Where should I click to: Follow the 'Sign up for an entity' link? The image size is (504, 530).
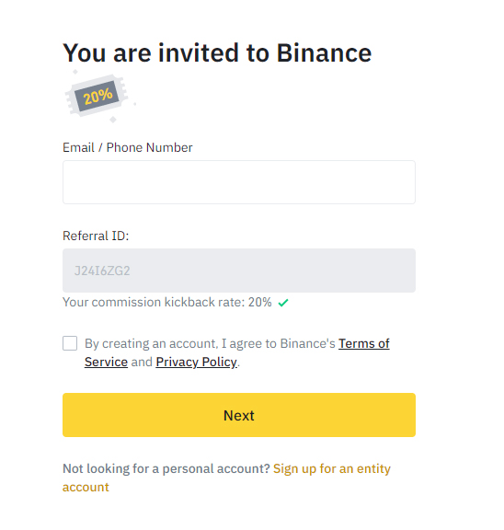[332, 469]
